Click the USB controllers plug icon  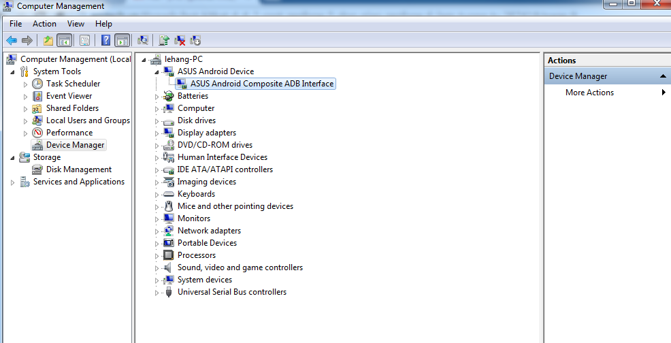pyautogui.click(x=169, y=292)
